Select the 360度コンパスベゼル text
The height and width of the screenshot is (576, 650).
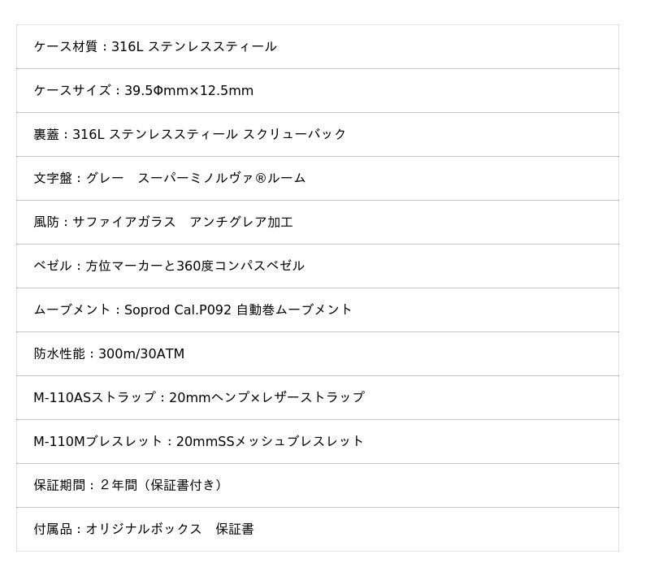pos(240,266)
